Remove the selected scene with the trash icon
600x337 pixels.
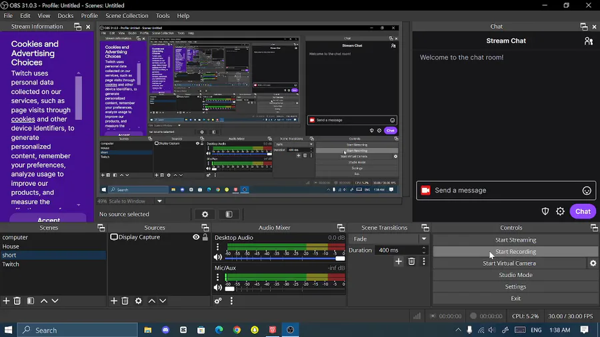[x=18, y=301]
